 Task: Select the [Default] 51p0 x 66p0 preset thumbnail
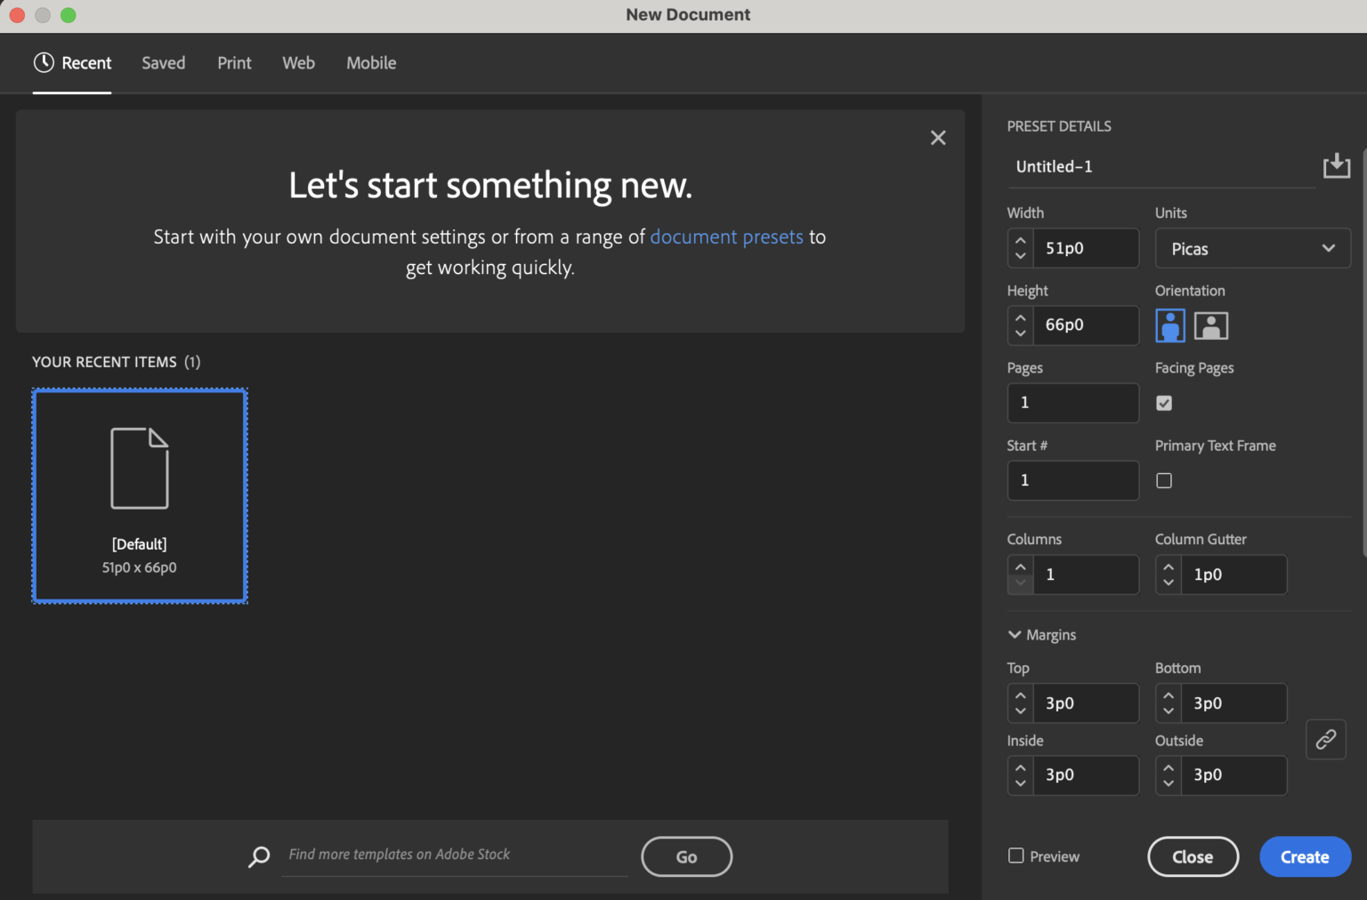[139, 494]
